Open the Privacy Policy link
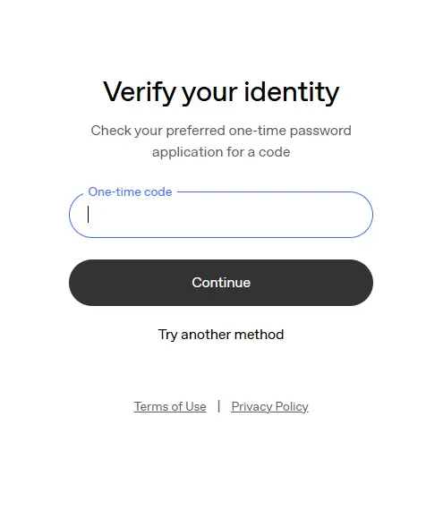 coord(269,406)
